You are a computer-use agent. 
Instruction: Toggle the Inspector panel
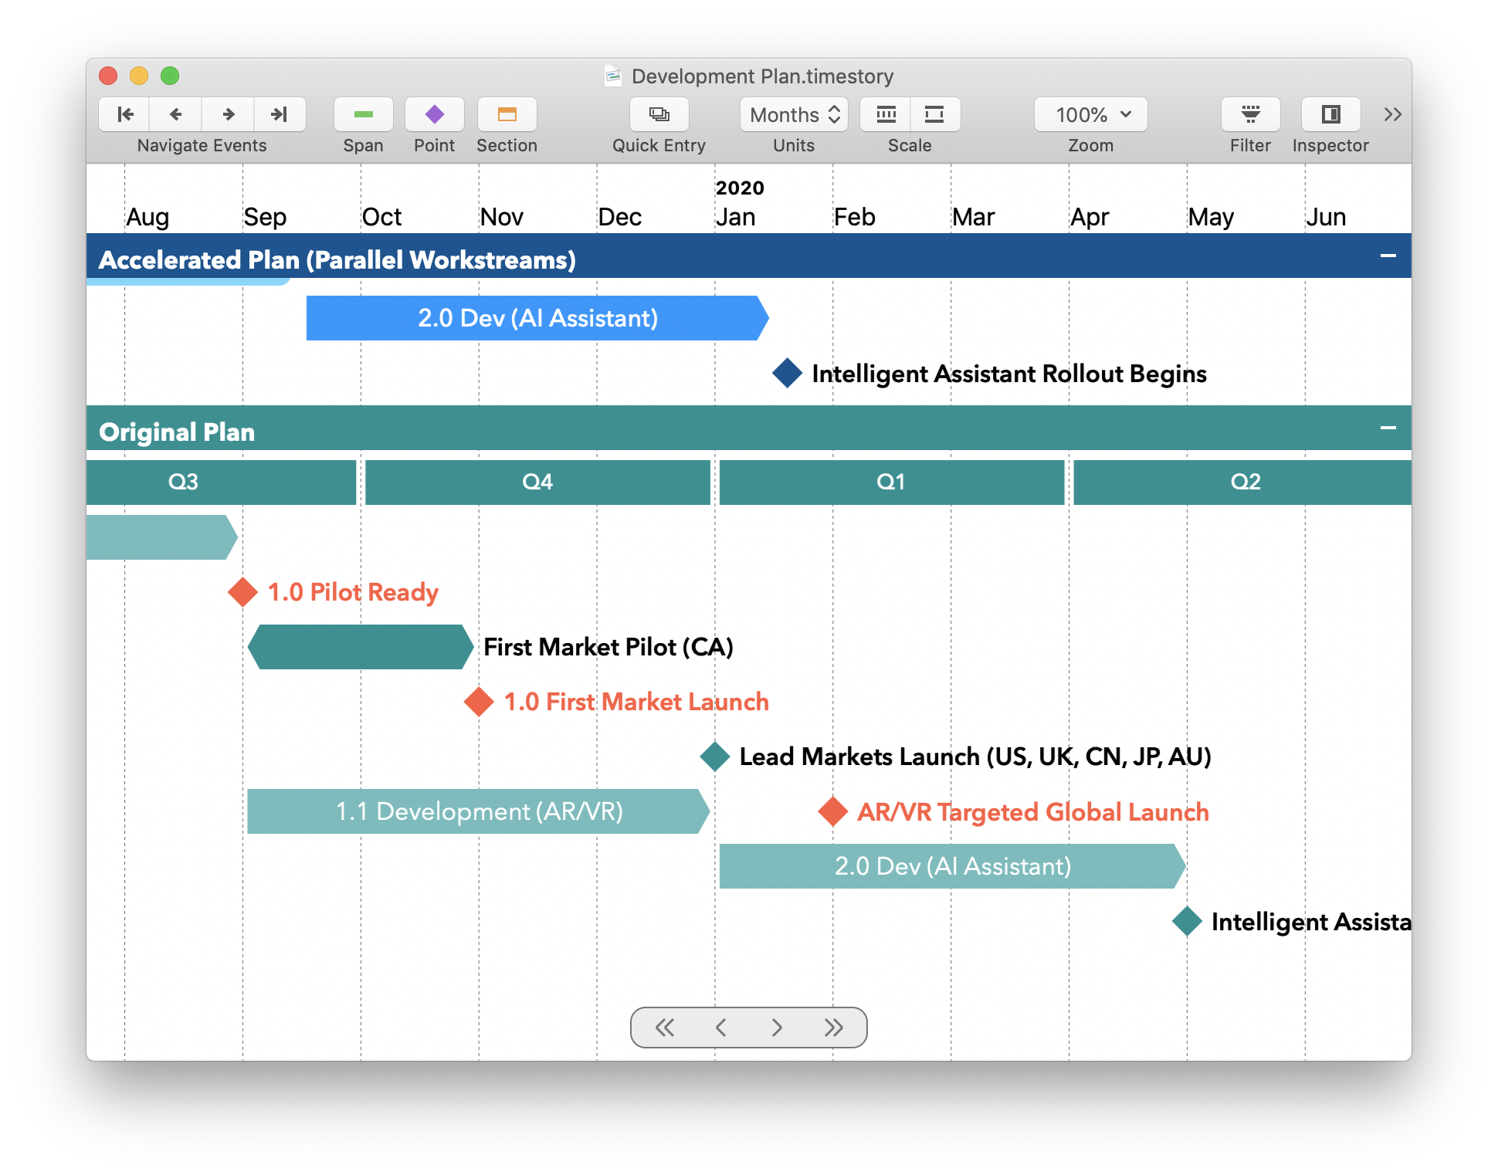1330,113
